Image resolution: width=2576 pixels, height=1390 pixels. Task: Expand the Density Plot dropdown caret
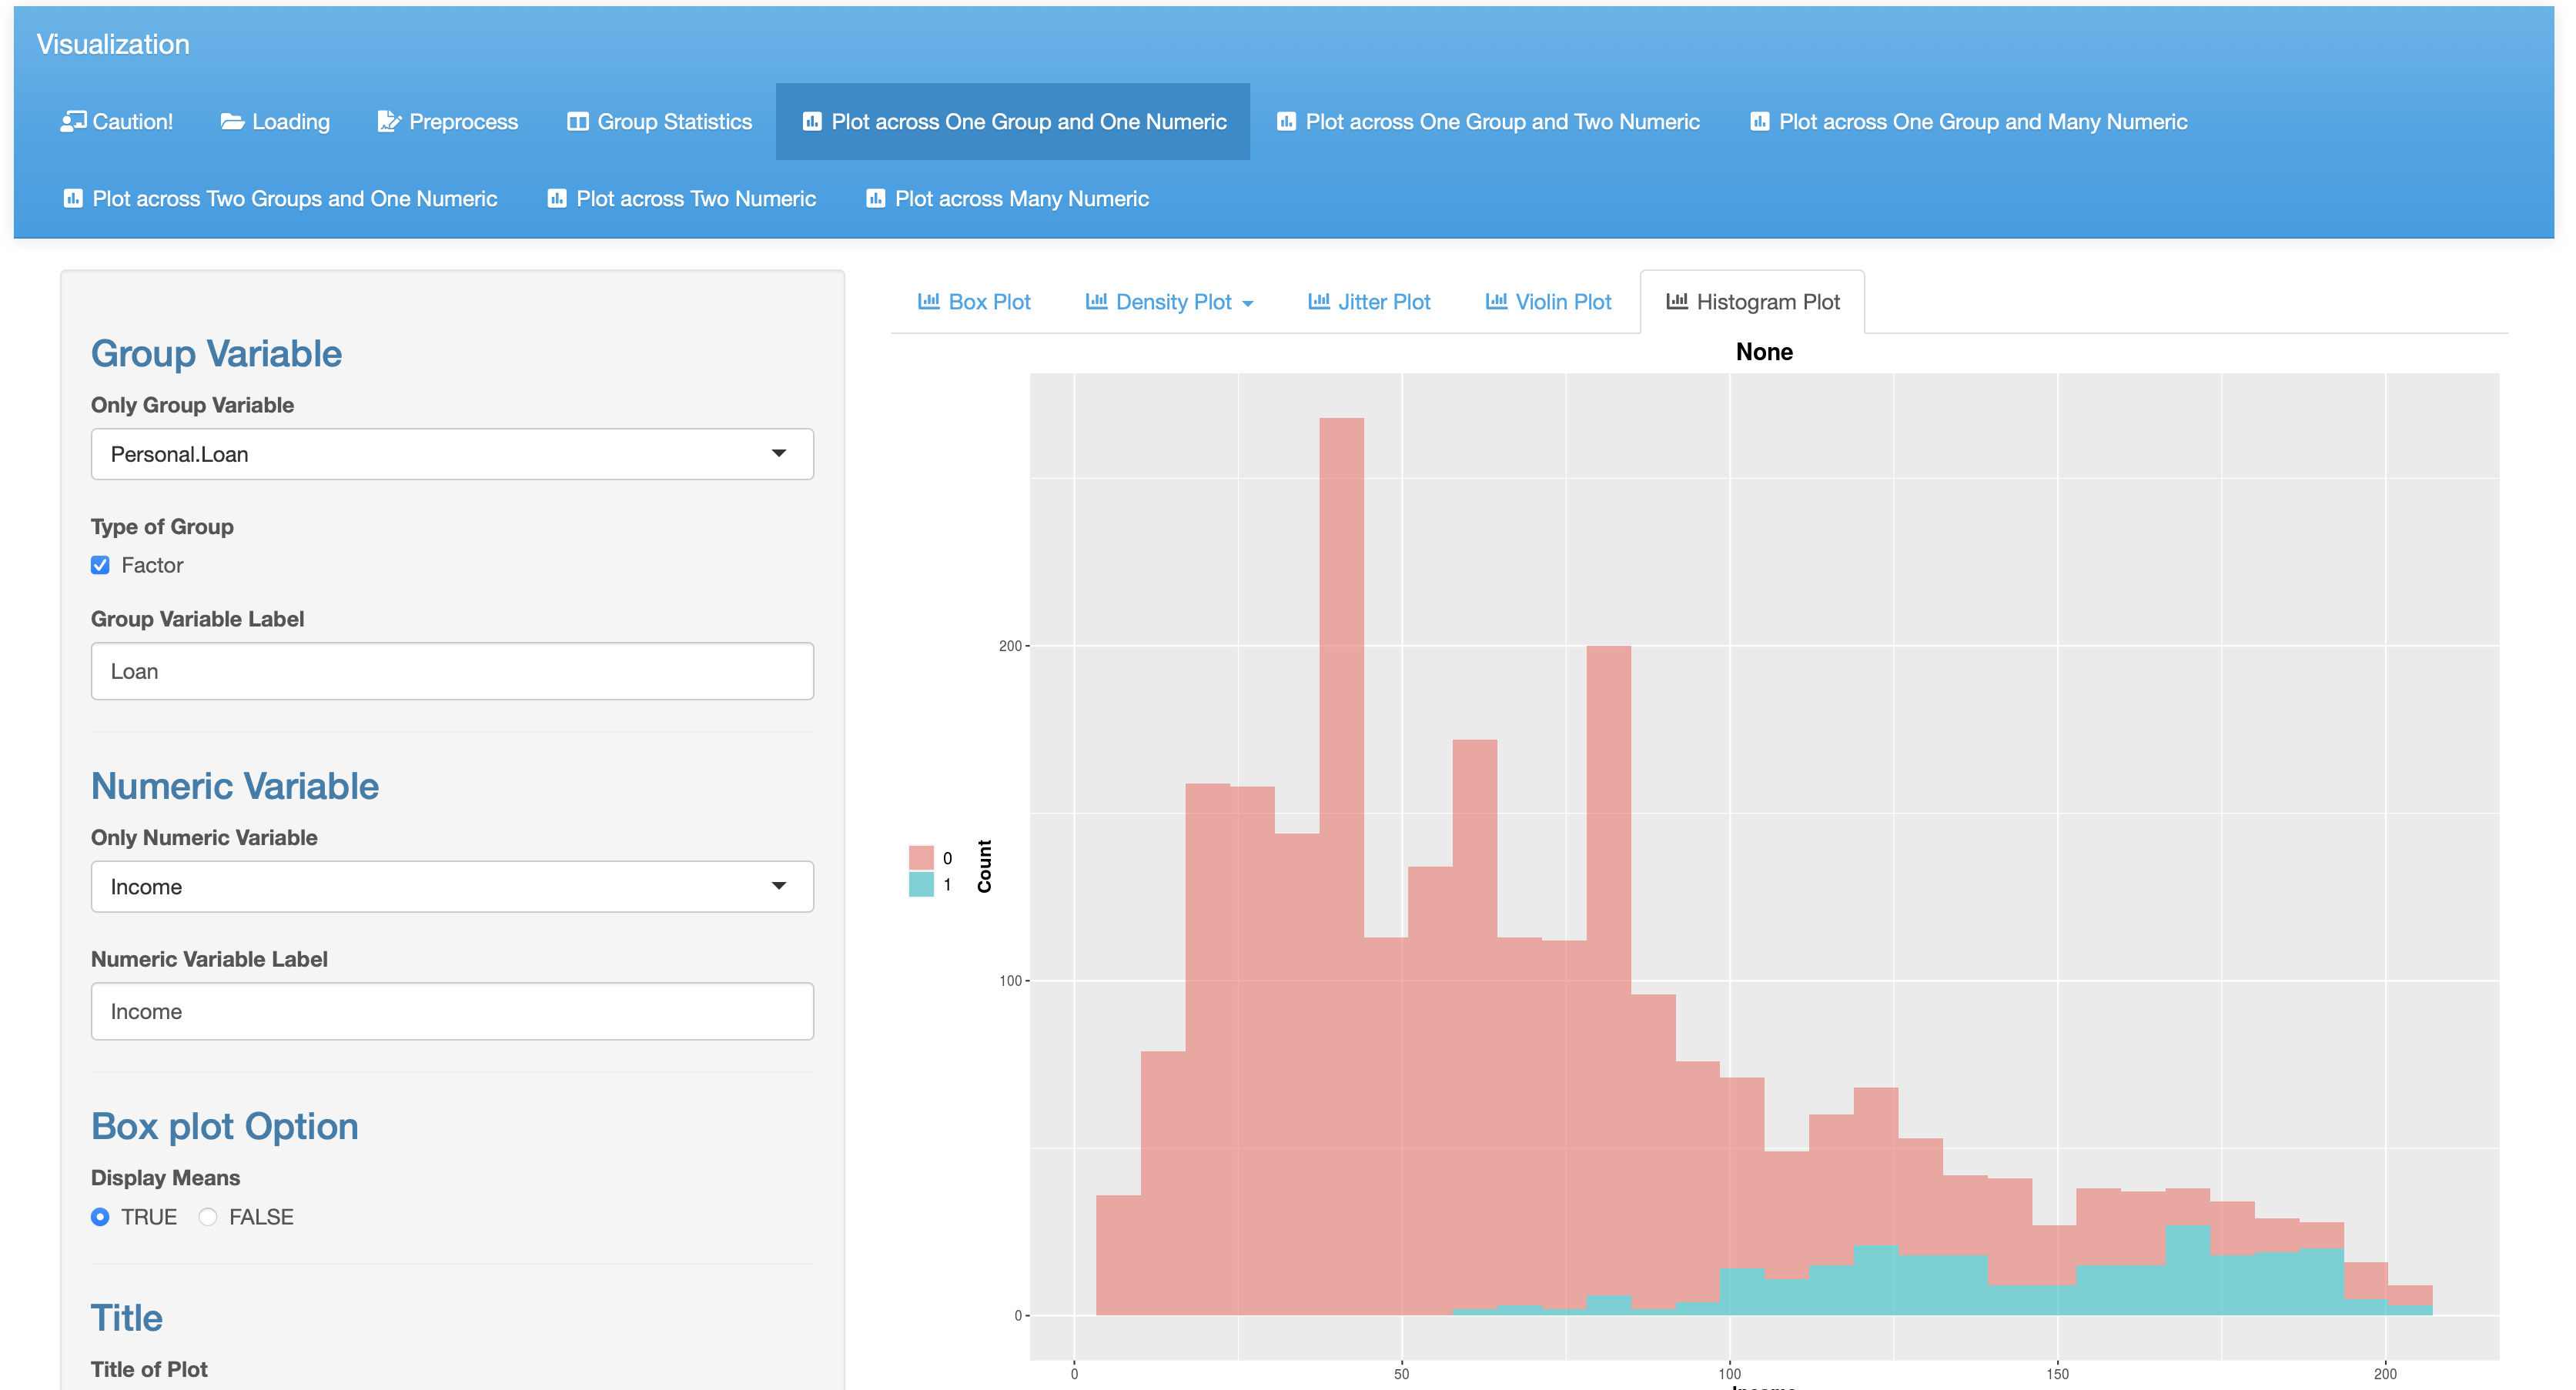1247,303
